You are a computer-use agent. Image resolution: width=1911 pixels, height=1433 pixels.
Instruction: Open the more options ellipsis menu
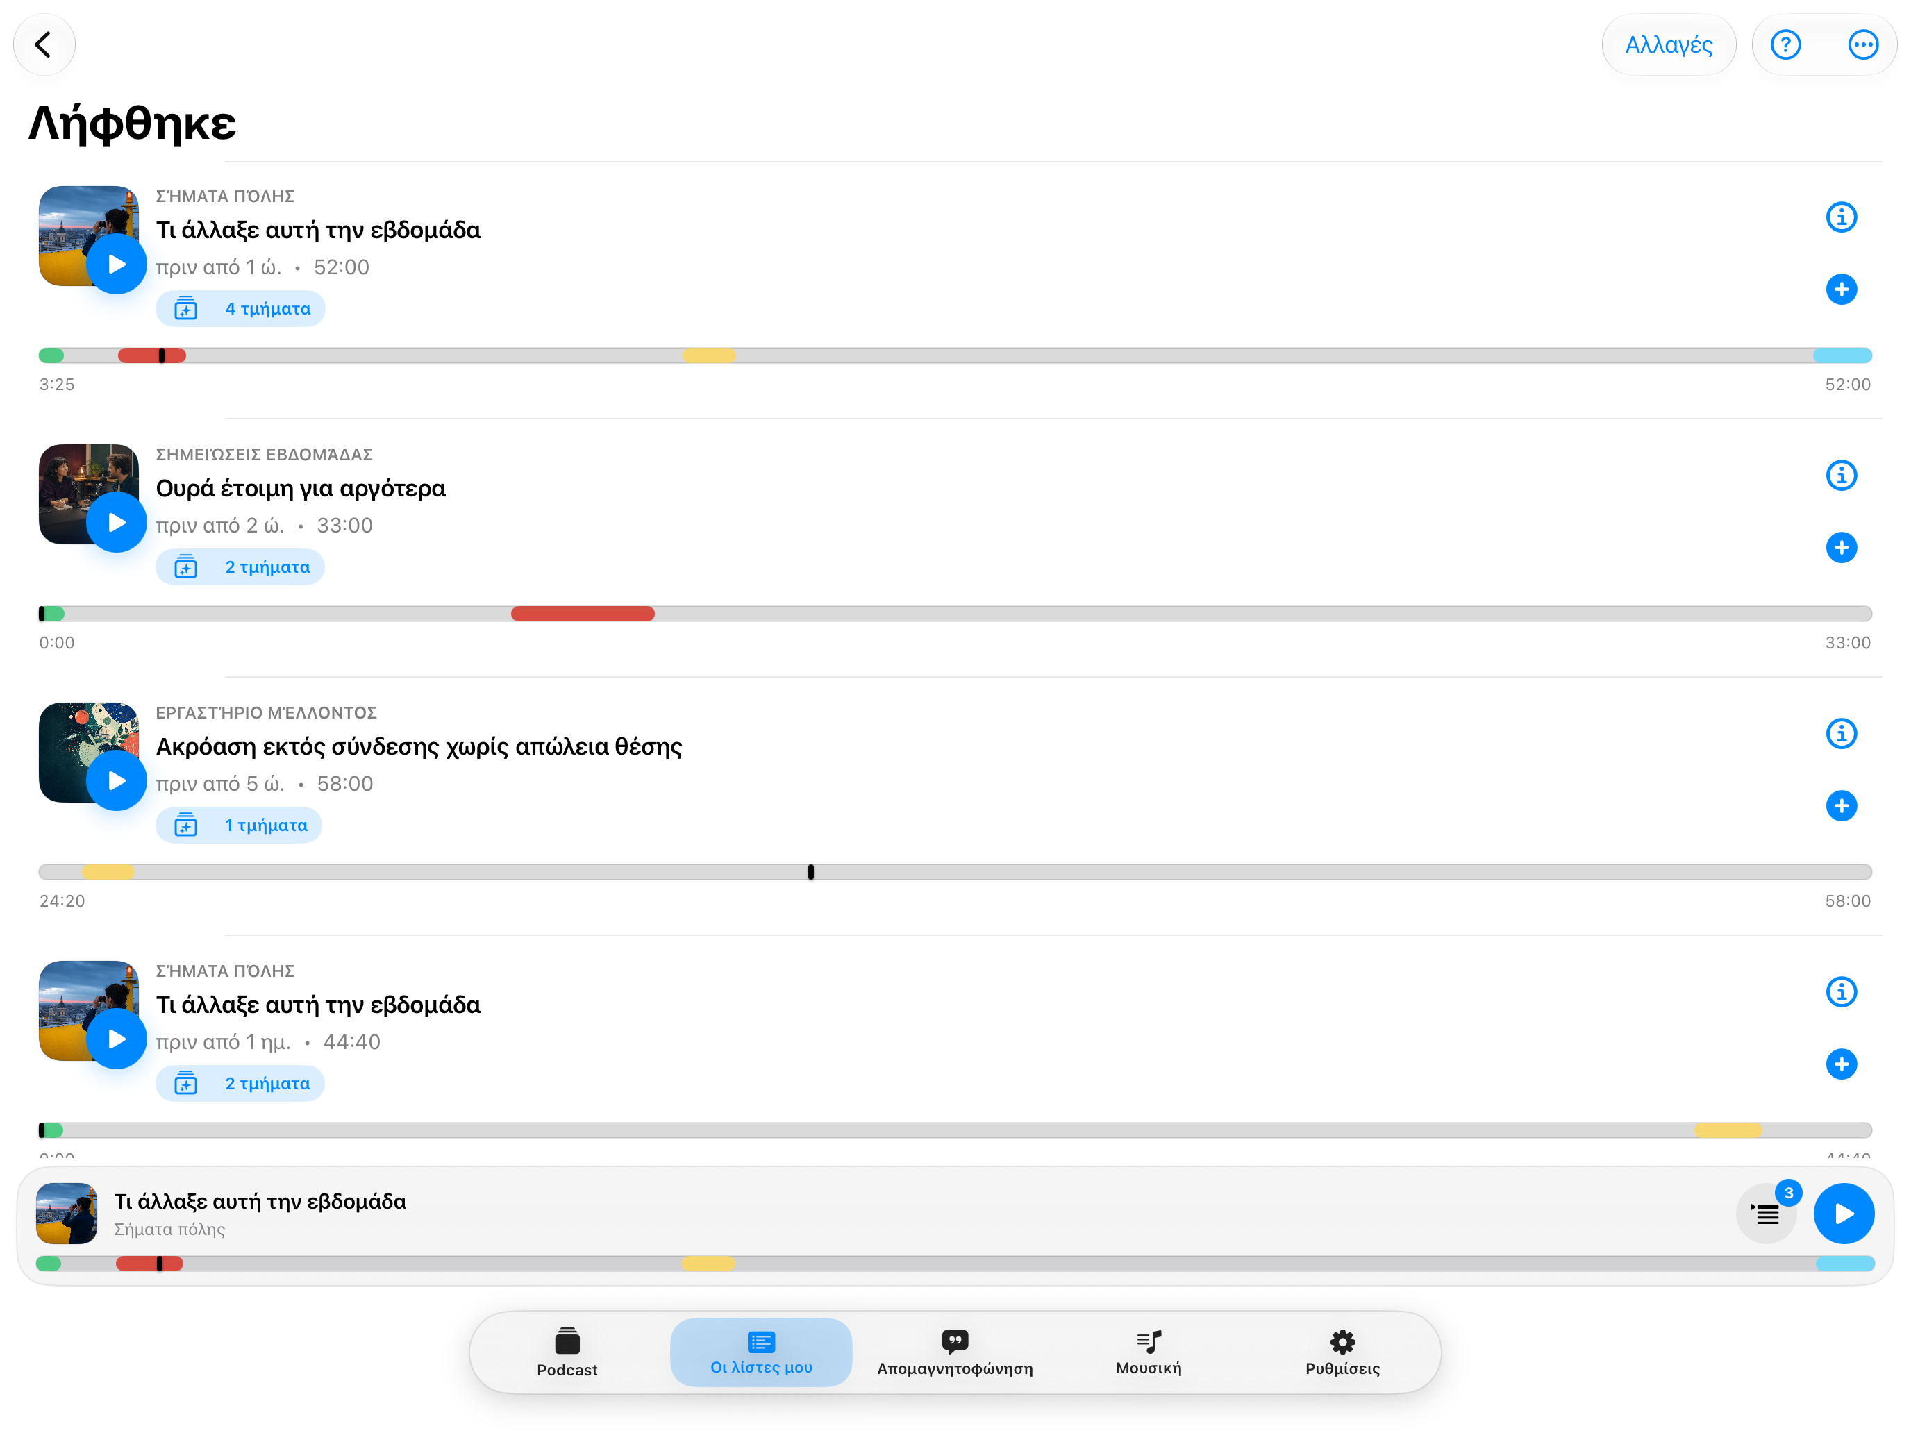pos(1862,44)
